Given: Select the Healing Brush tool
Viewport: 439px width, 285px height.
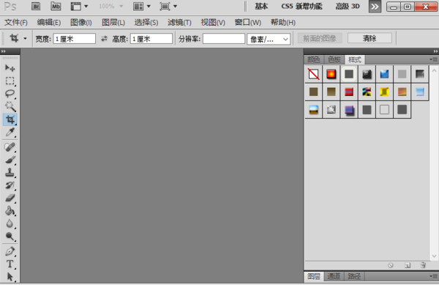Looking at the screenshot, I should 10,147.
